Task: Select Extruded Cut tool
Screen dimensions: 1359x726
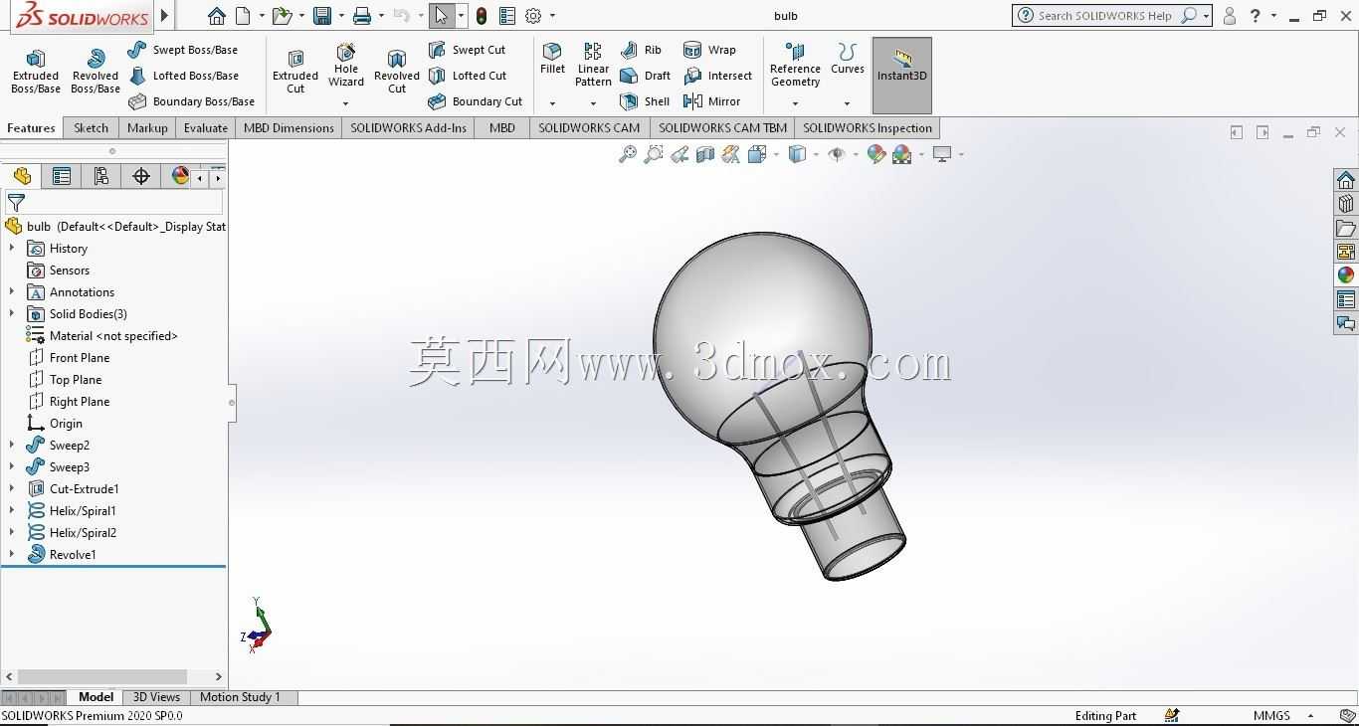Action: click(295, 71)
